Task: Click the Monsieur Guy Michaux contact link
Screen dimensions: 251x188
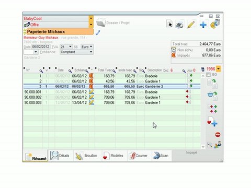Action: [x=41, y=38]
